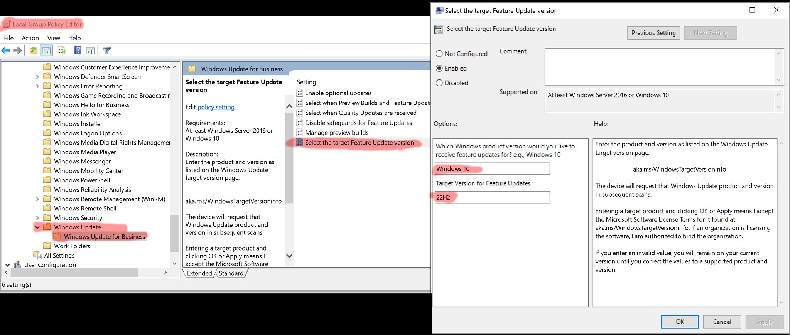Select the Not Configured radio button
Image resolution: width=790 pixels, height=335 pixels.
[439, 54]
